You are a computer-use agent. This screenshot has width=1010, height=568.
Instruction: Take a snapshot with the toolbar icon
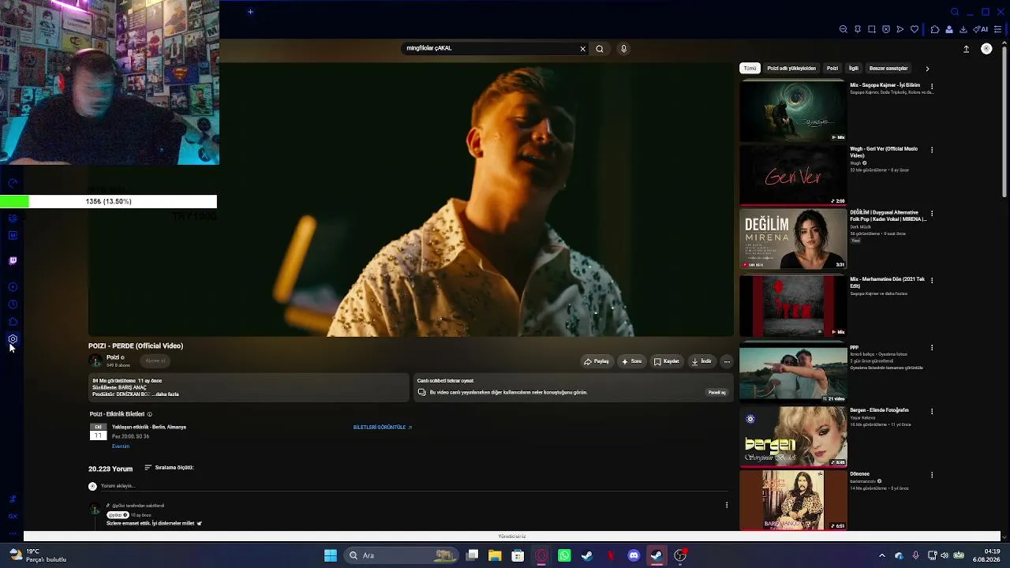(872, 29)
